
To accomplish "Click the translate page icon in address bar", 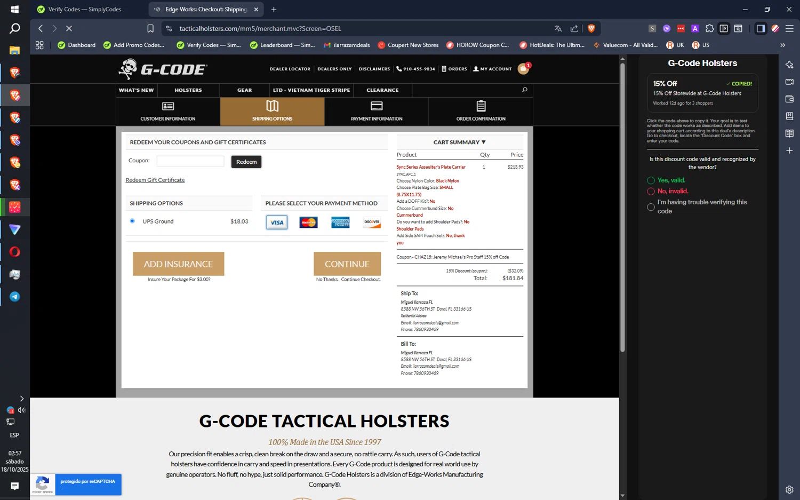I will [558, 28].
